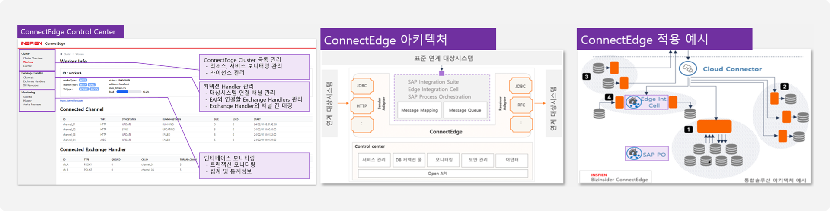Click the load progress bar at 47.2%
The height and width of the screenshot is (211, 830).
(129, 92)
